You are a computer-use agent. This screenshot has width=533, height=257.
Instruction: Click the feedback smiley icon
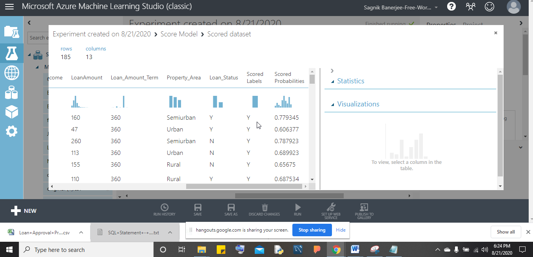click(489, 7)
